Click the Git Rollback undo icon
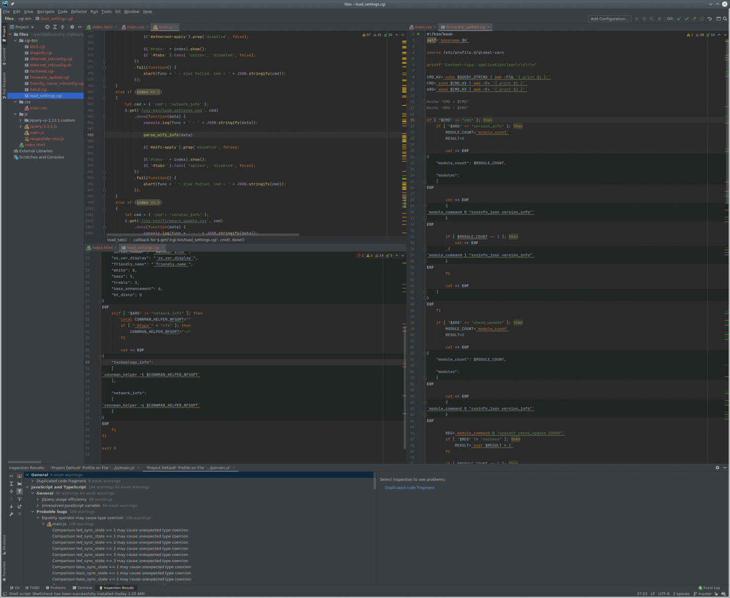Viewport: 730px width, 598px height. pyautogui.click(x=710, y=19)
